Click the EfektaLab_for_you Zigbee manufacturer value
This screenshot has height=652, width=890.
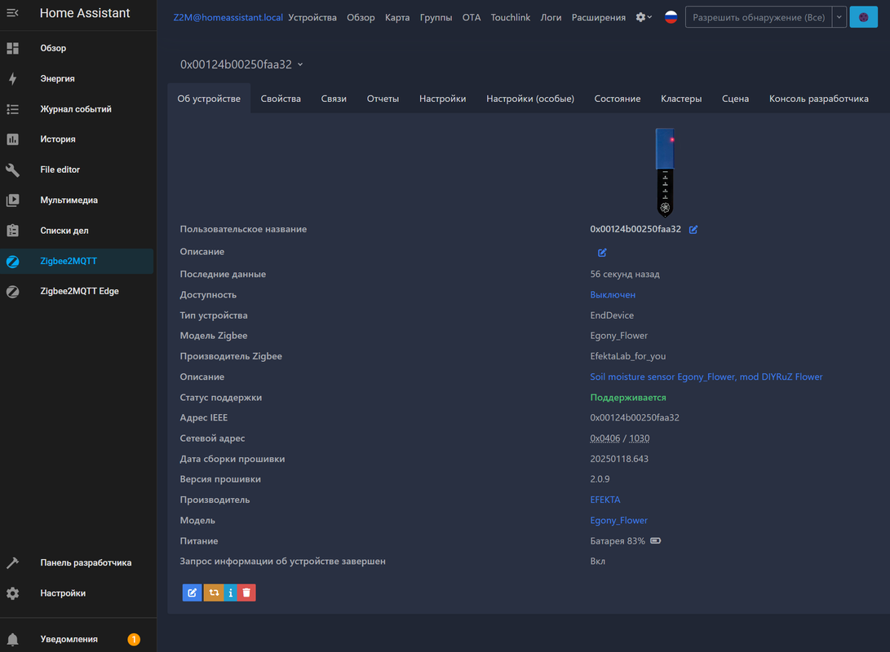(x=628, y=356)
